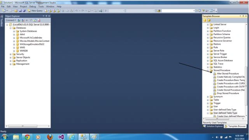Click the Redo arrow icon
This screenshot has height=140, width=249.
coord(83,11)
